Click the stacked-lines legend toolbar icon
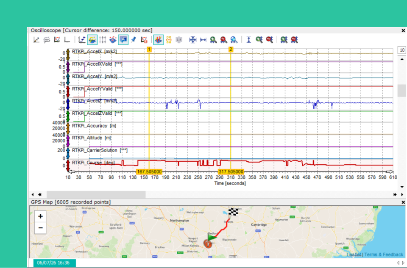407x268 pixels. [47, 40]
